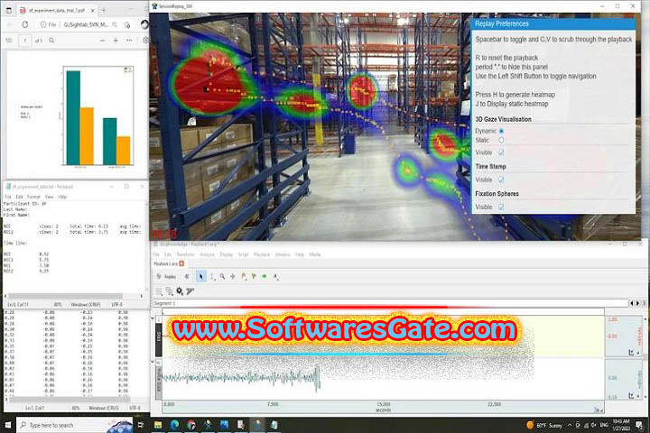
Task: Open the File menu in AcqKnowledge
Action: (x=156, y=254)
